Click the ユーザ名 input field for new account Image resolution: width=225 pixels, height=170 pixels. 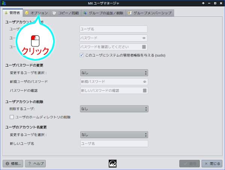(x=113, y=29)
